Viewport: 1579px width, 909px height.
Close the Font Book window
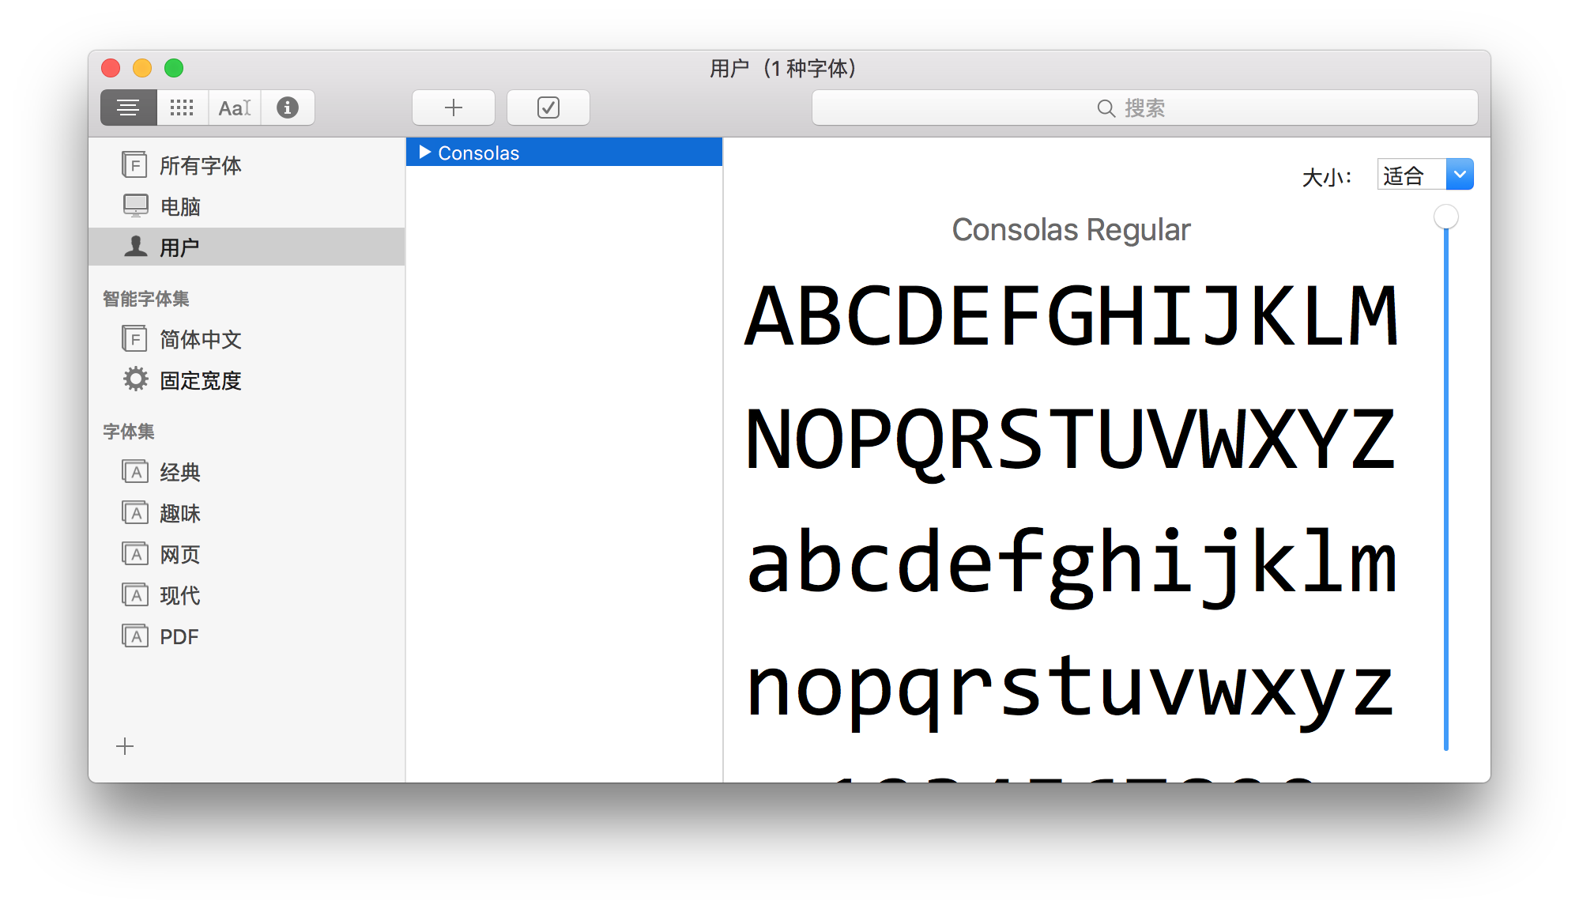[x=111, y=68]
